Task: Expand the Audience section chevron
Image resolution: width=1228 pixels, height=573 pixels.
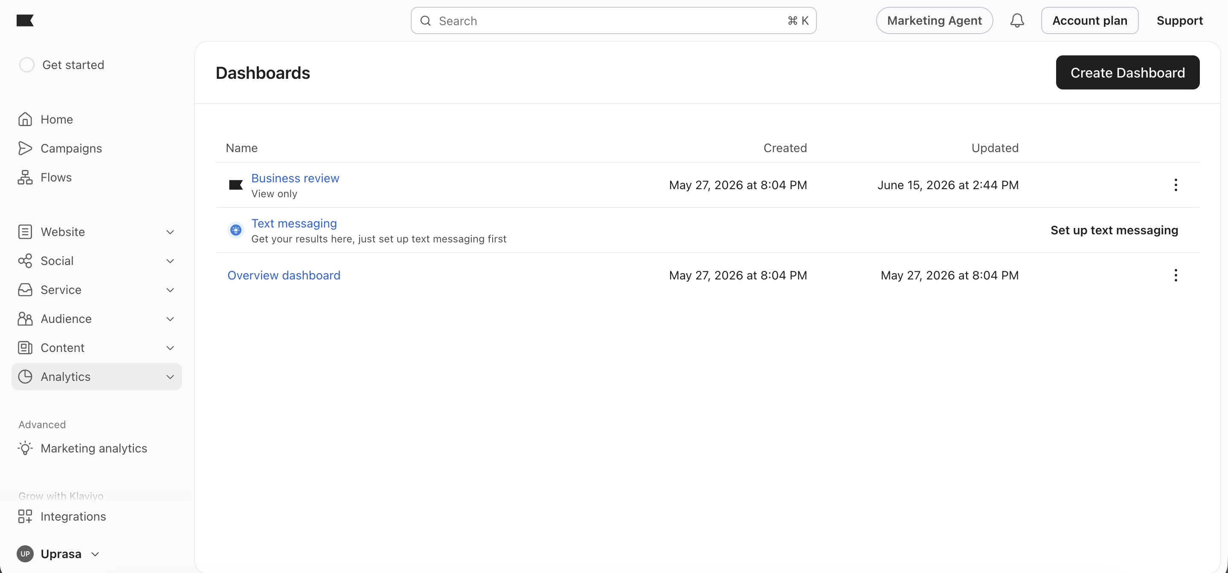Action: point(170,319)
